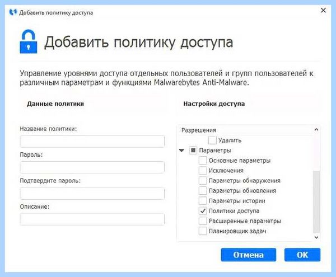Click the Пароль input field
Screen dimensions: 336x277
click(92, 167)
